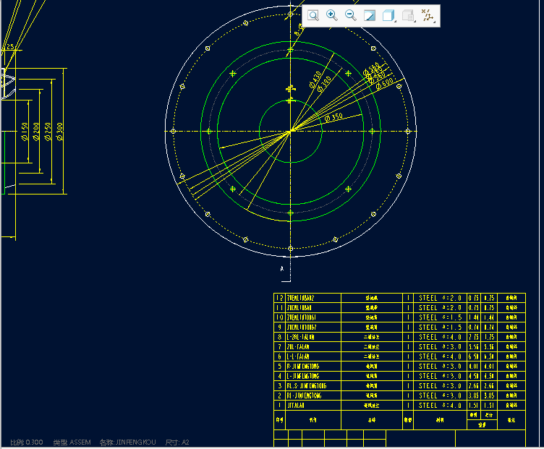Select the Ø600 diameter dimension

384,83
